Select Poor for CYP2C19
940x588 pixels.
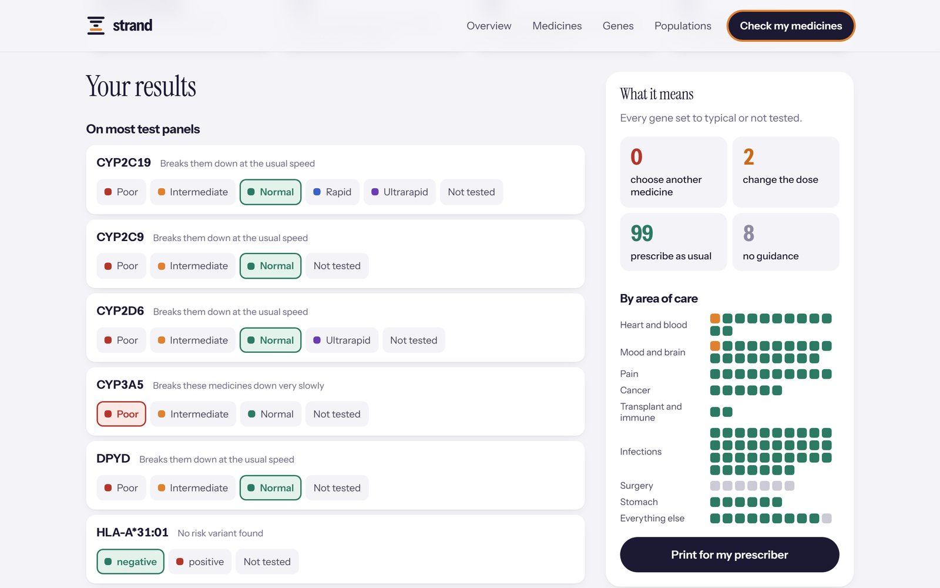click(121, 192)
